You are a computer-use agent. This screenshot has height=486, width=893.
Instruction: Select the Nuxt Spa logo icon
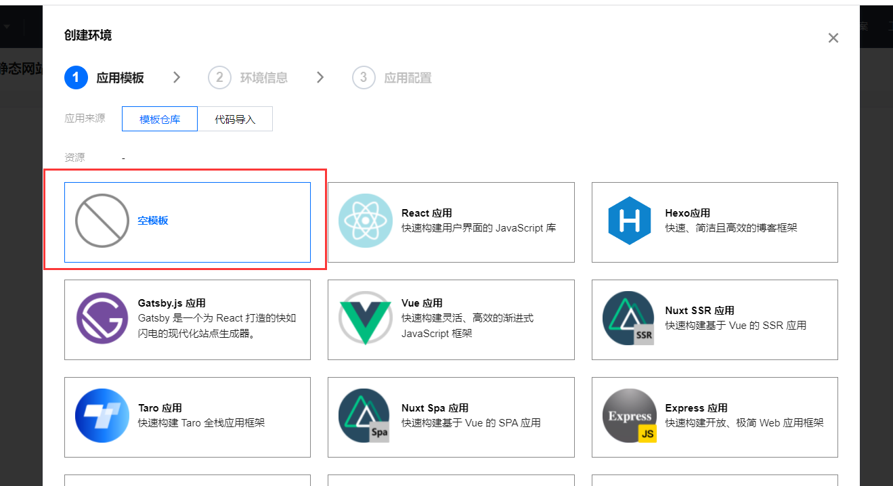[x=366, y=415]
